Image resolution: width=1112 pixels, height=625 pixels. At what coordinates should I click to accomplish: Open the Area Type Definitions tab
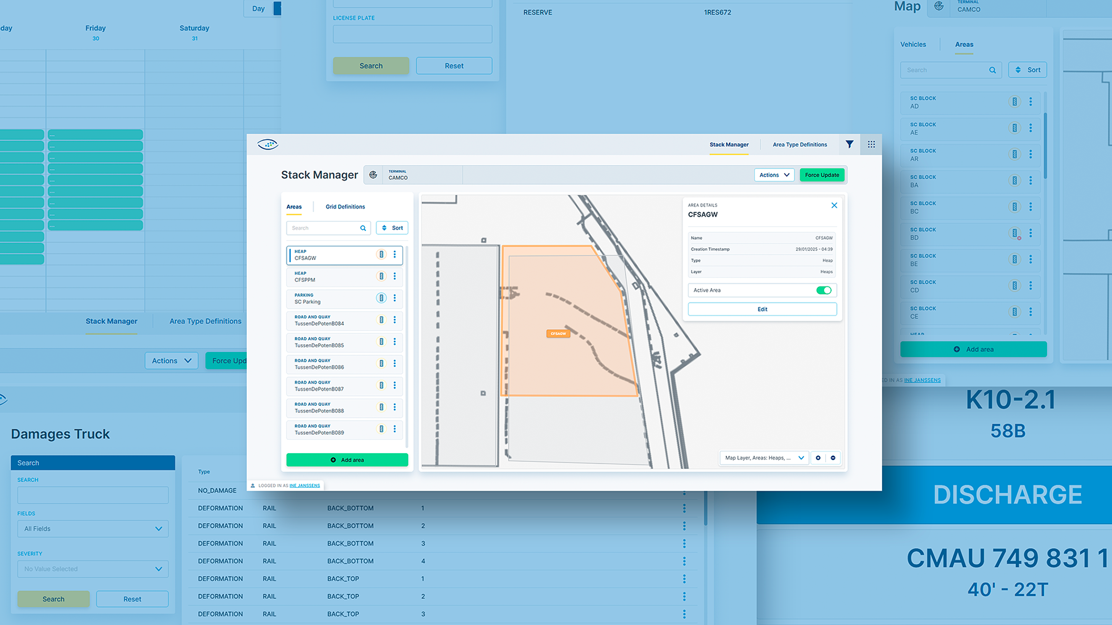pos(799,144)
